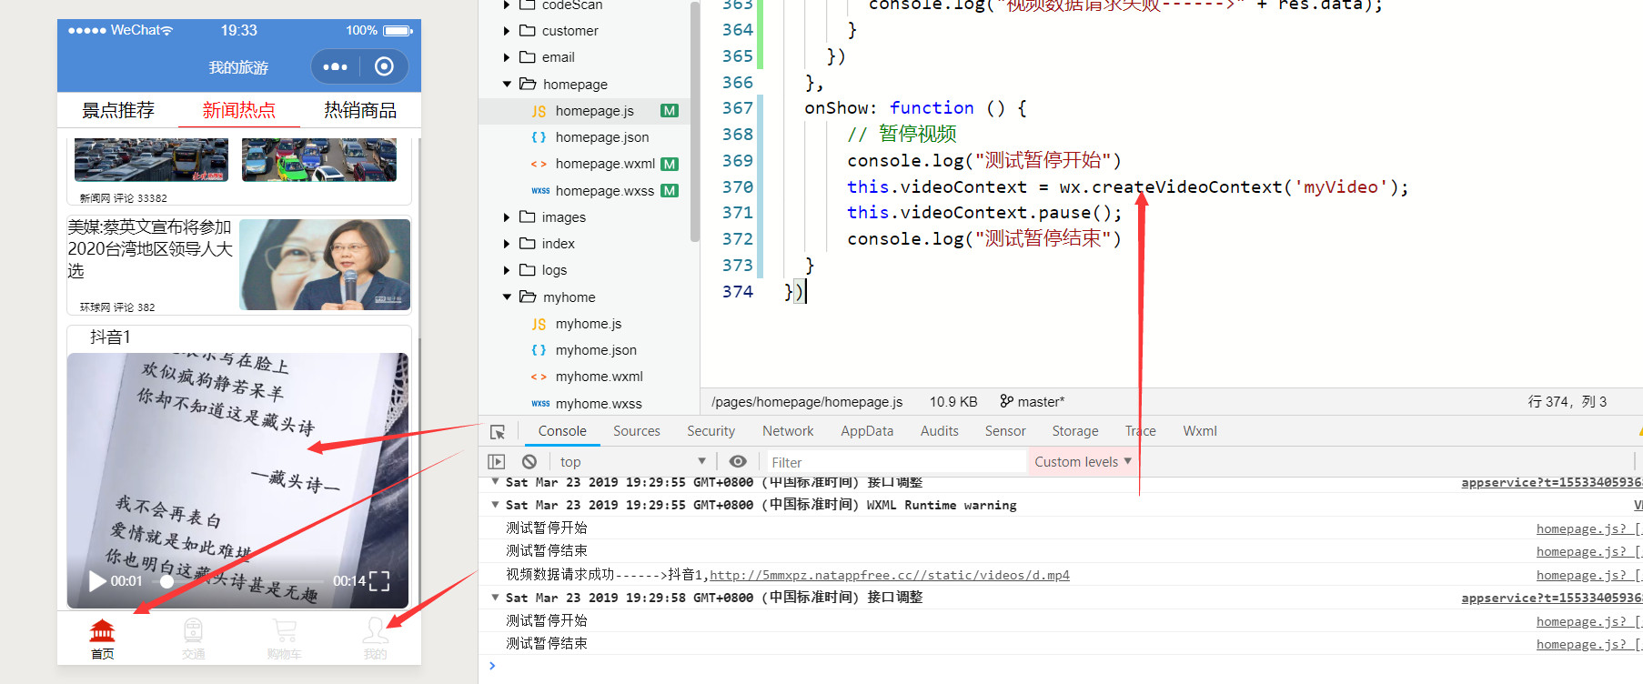
Task: Click the M badge beside homepage.wxss
Action: (670, 191)
